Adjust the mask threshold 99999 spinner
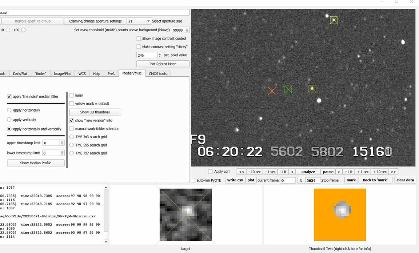The height and width of the screenshot is (253, 419). (187, 30)
